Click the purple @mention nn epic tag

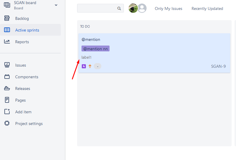coord(96,49)
